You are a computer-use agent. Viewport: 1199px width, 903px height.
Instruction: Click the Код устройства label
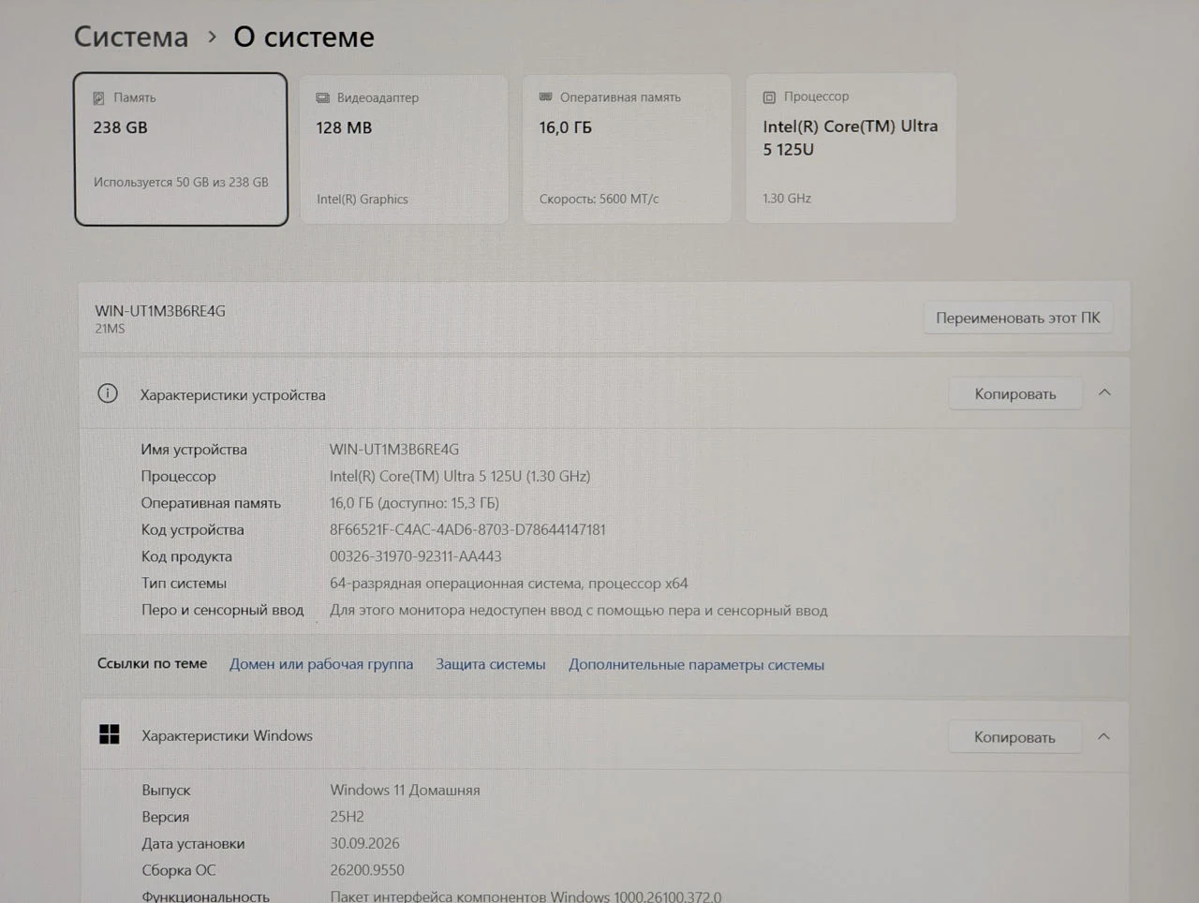[192, 529]
